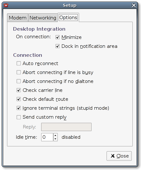Click the X icon on Close button

[x=113, y=156]
